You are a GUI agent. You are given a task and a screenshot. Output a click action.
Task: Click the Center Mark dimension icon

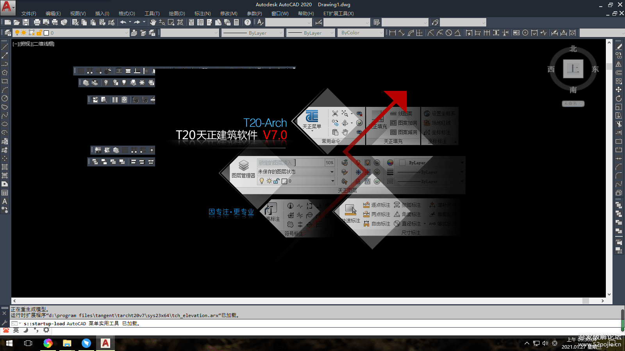525,33
